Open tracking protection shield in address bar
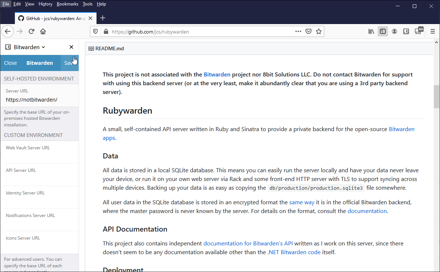The width and height of the screenshot is (440, 272). (95, 32)
